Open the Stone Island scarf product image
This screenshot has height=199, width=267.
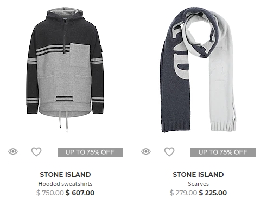198,70
